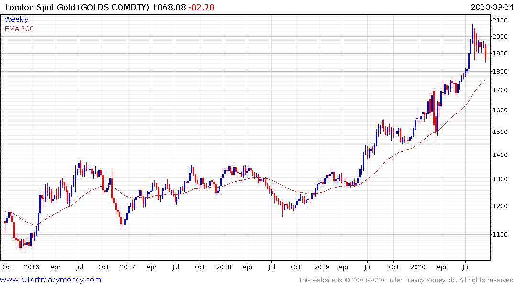This screenshot has width=514, height=287.
Task: Click the chart title London Spot Gold
Action: point(40,7)
